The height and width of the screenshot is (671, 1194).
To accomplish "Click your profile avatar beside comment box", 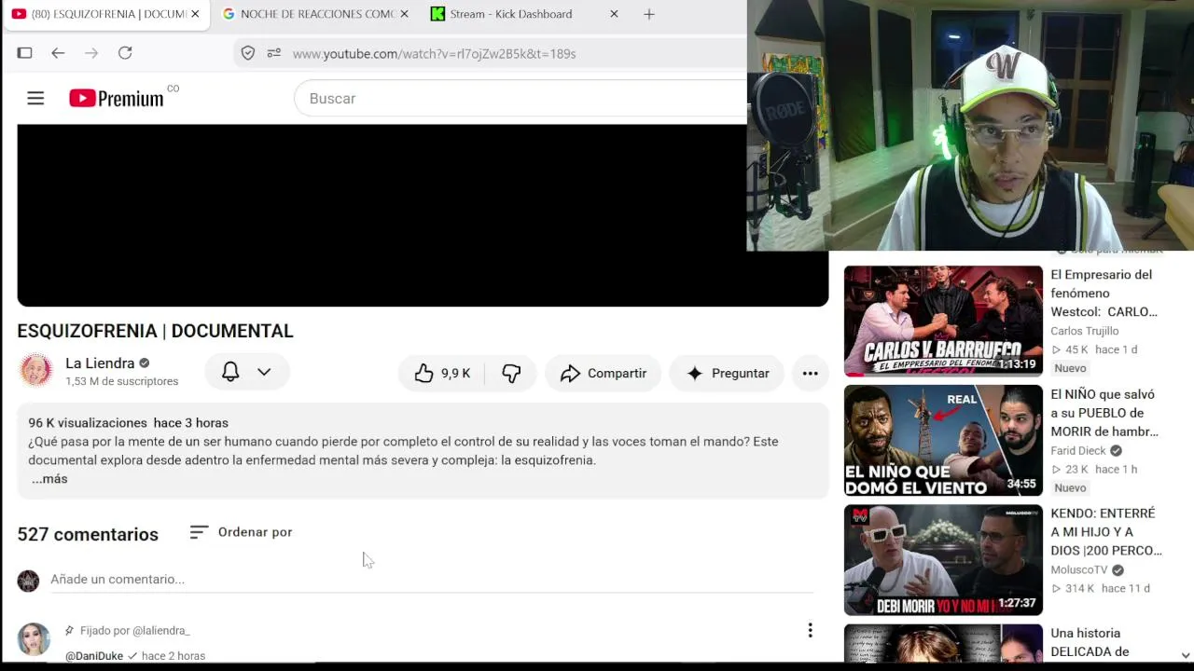I will [28, 581].
